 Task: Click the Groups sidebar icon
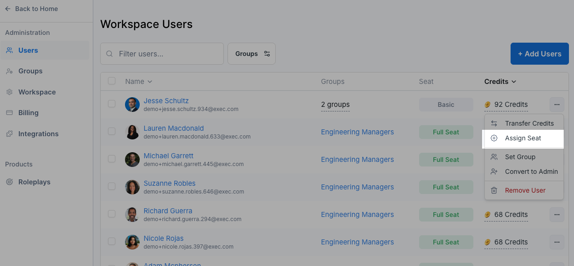[x=9, y=71]
